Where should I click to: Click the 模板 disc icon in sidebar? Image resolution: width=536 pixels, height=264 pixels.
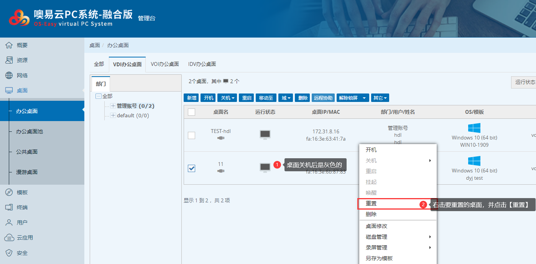coord(9,192)
